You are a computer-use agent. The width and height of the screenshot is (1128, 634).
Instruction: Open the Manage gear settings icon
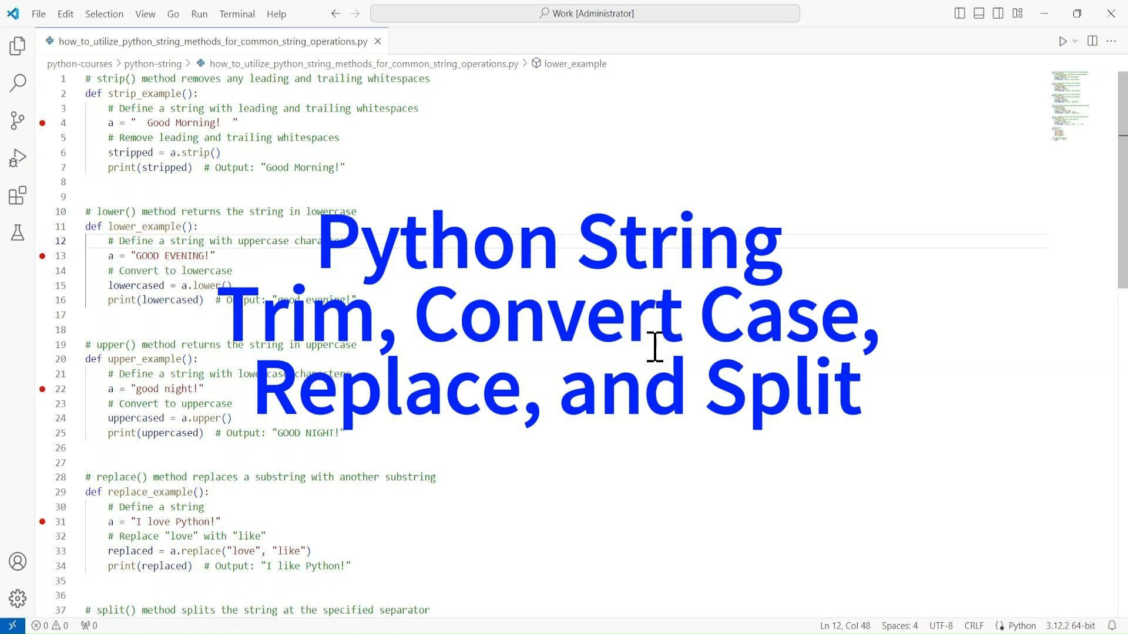click(x=18, y=598)
